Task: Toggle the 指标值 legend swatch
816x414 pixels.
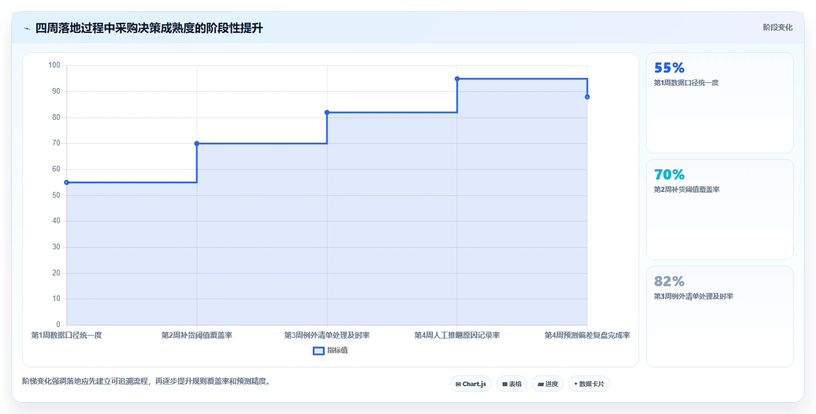Action: pyautogui.click(x=319, y=351)
